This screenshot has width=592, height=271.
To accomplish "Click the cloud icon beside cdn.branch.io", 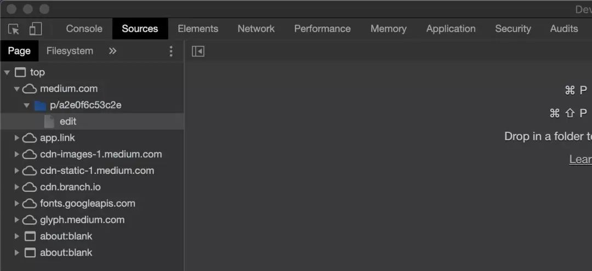I will (x=30, y=187).
